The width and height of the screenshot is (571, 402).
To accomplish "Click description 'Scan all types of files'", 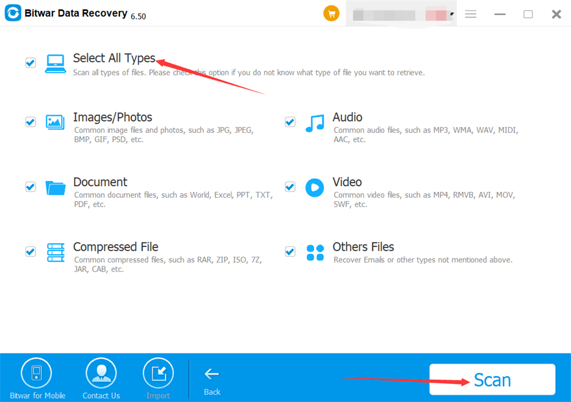I will [x=108, y=73].
